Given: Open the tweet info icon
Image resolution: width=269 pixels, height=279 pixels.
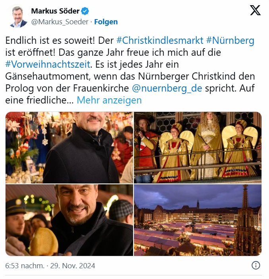Looking at the screenshot, I should tap(256, 265).
